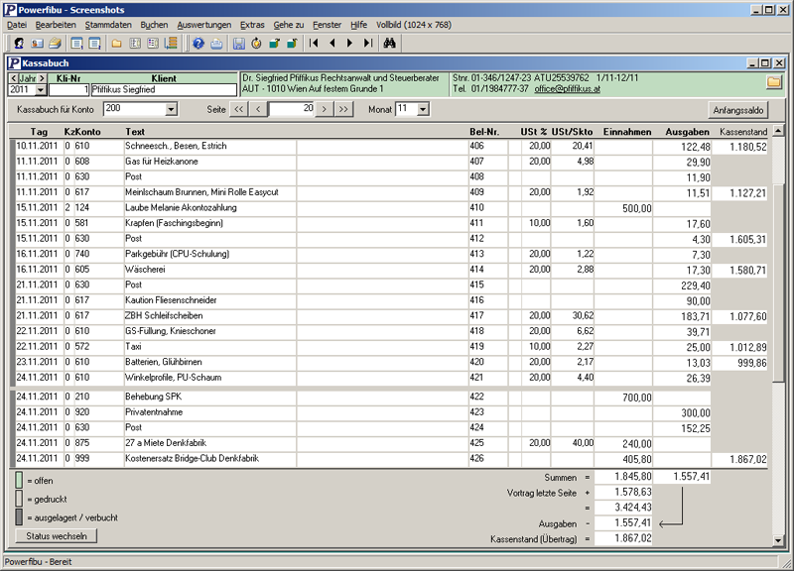
Task: Click the Seite page number field
Action: coord(293,109)
